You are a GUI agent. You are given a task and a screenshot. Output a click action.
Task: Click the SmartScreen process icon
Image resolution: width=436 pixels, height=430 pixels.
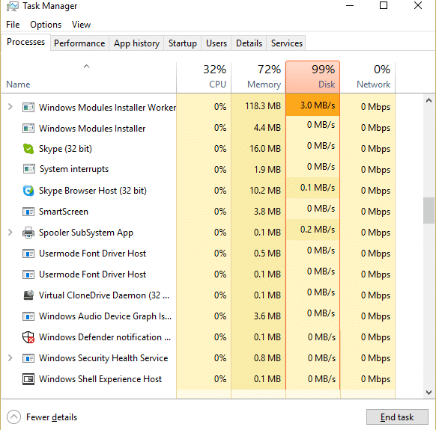[x=28, y=212]
